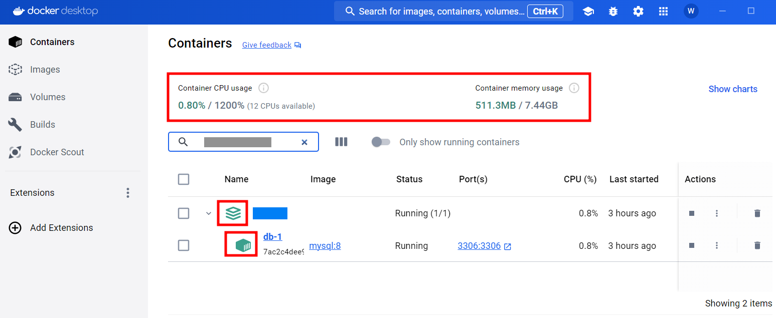
Task: Open the Troubleshoot bug icon
Action: (x=613, y=11)
